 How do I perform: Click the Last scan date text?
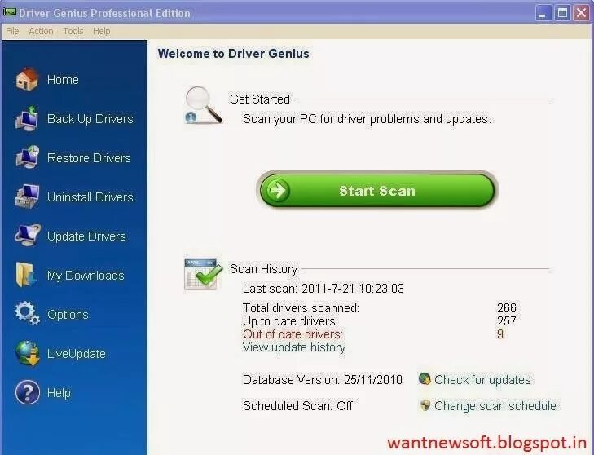[x=323, y=289]
